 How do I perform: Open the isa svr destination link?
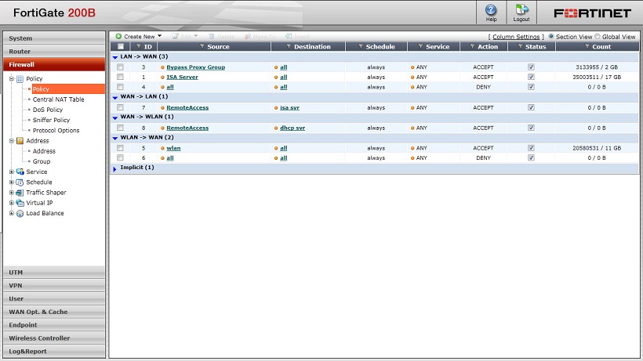point(289,107)
